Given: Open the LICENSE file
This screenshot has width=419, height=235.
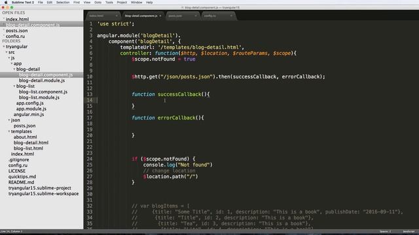Looking at the screenshot, I should 17,171.
